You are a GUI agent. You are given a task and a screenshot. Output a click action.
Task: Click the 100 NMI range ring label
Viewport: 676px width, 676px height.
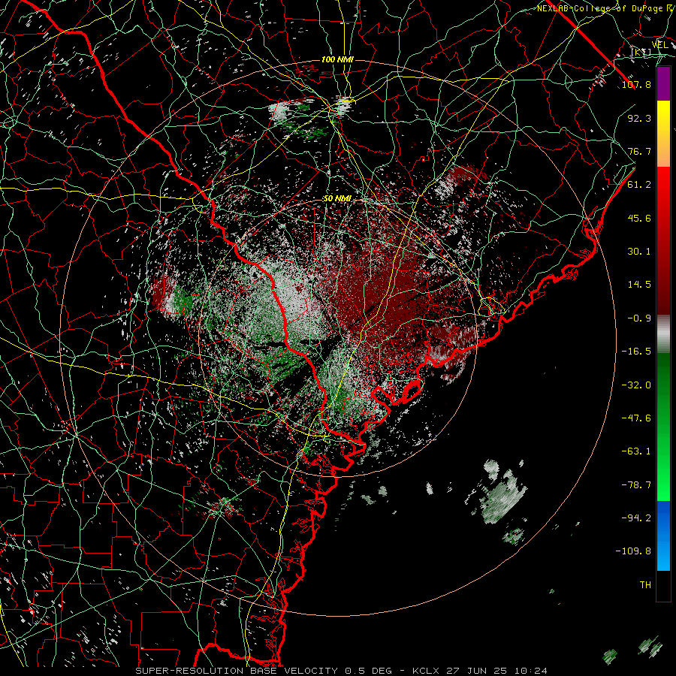point(337,59)
